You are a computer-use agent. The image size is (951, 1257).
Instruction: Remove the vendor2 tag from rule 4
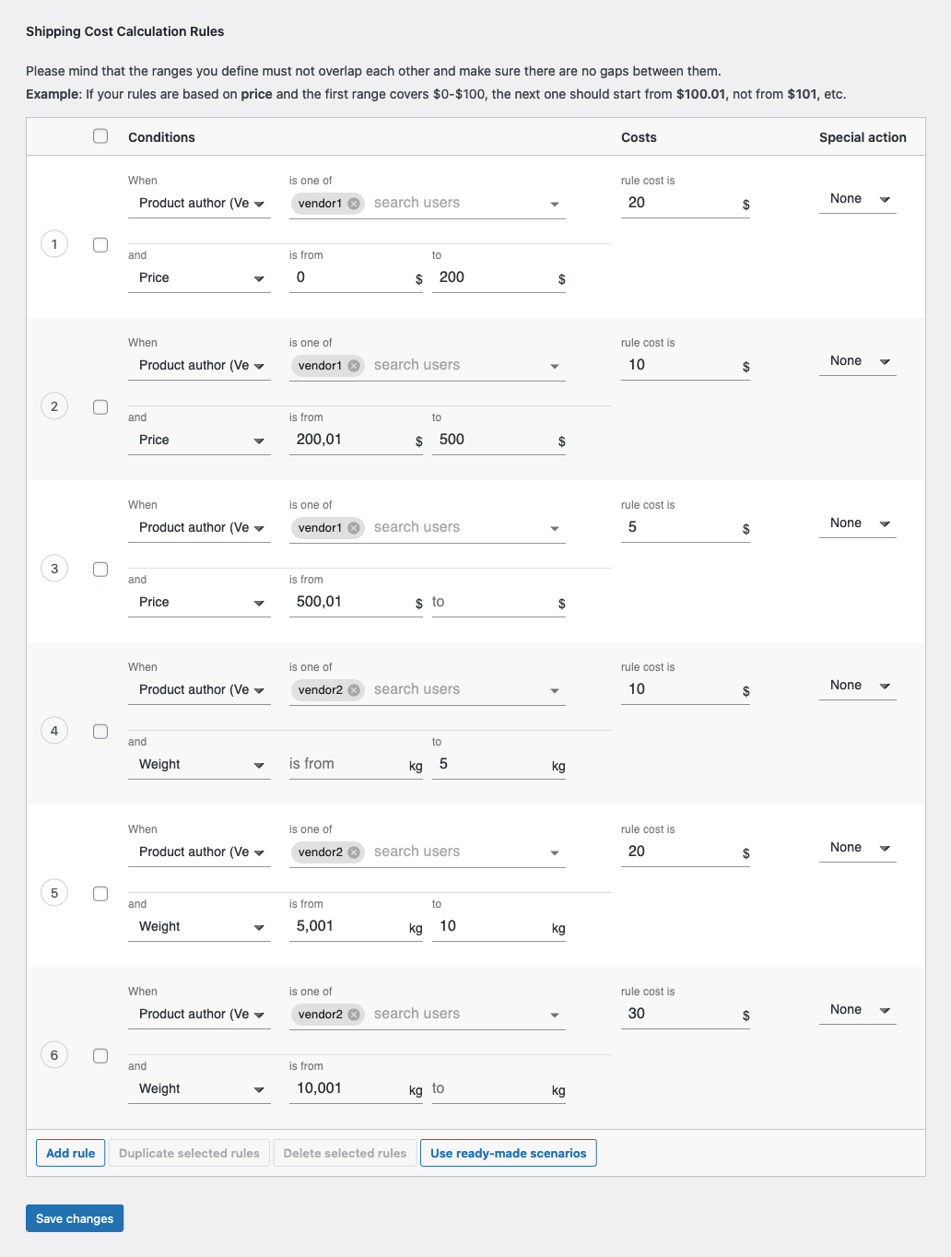pos(354,689)
